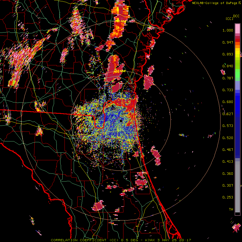Click the 50 NMI range ring label

[x=120, y=71]
